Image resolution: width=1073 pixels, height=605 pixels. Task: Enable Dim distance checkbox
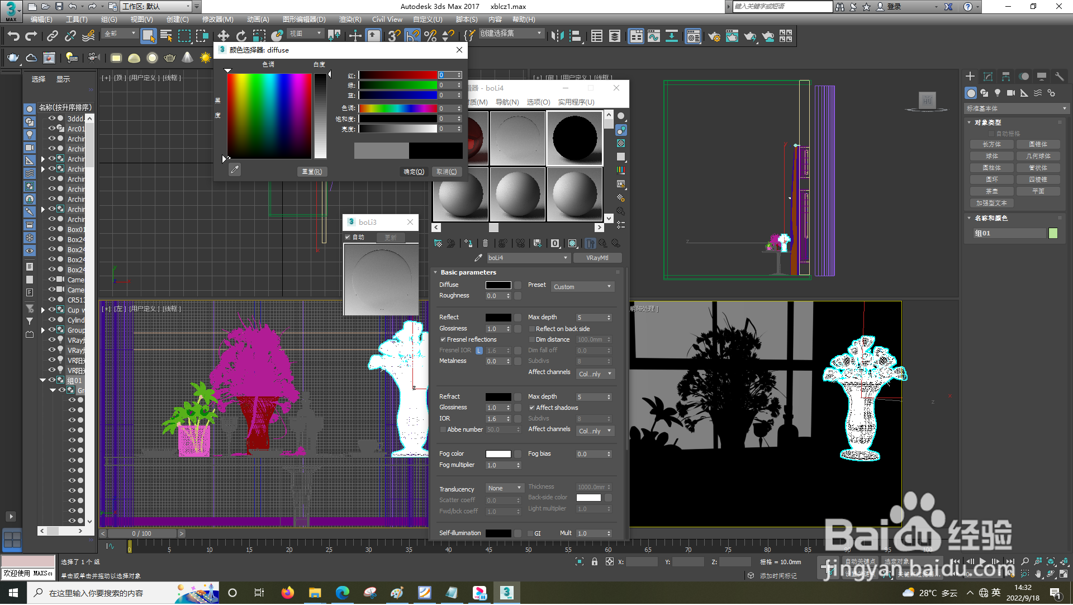click(x=532, y=340)
